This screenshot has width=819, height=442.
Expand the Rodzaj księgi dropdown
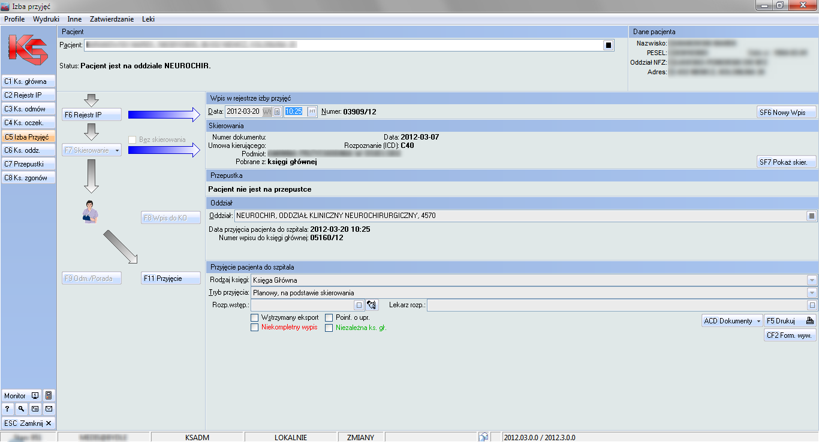[812, 280]
